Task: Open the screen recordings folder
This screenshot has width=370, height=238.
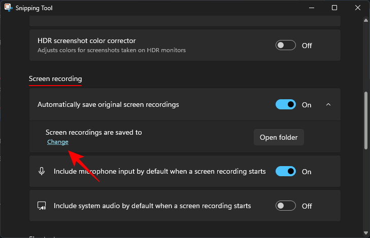Action: click(279, 137)
